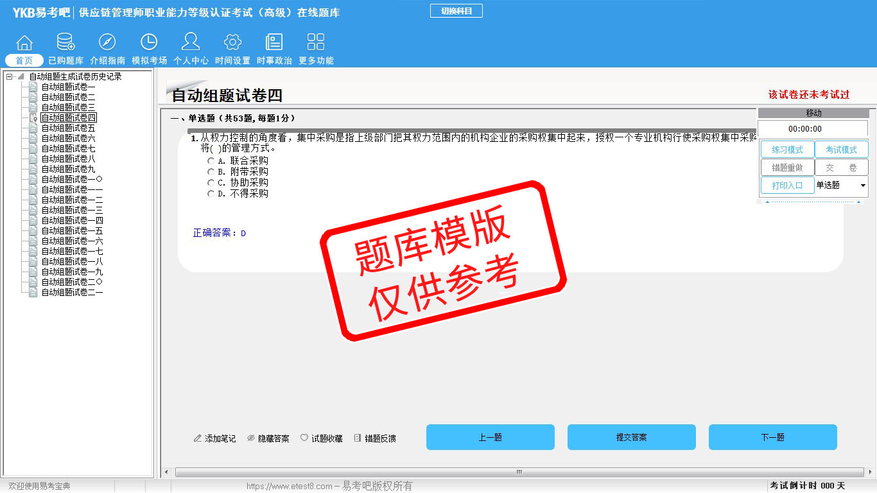Select answer option A 联合采购
877x493 pixels.
click(211, 161)
